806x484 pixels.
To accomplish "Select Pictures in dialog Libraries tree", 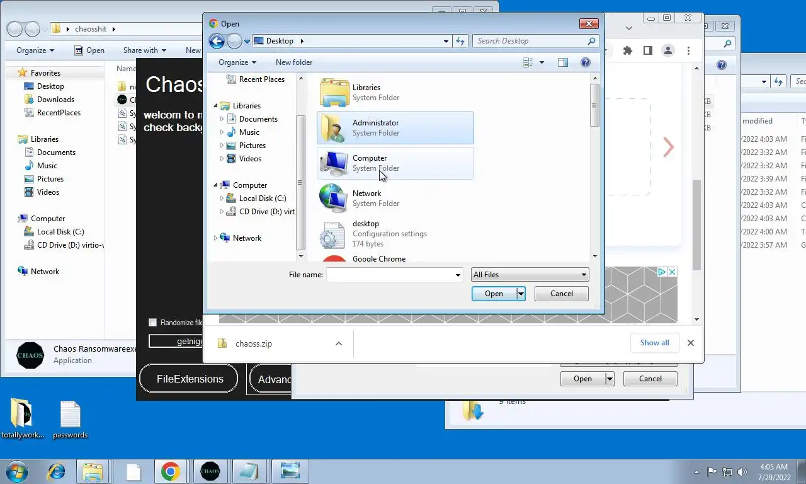I will click(246, 146).
